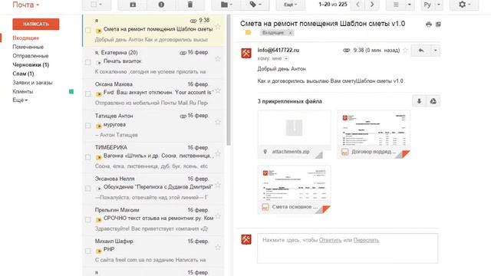
Task: Click the Написать compose button
Action: (36, 24)
